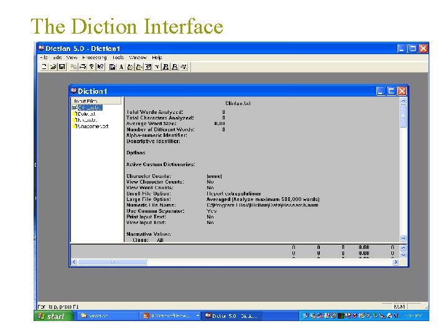This screenshot has height=336, width=448.
Task: Open the taskbar group dropdown arrow beside PowerPoint
Action: point(197,316)
